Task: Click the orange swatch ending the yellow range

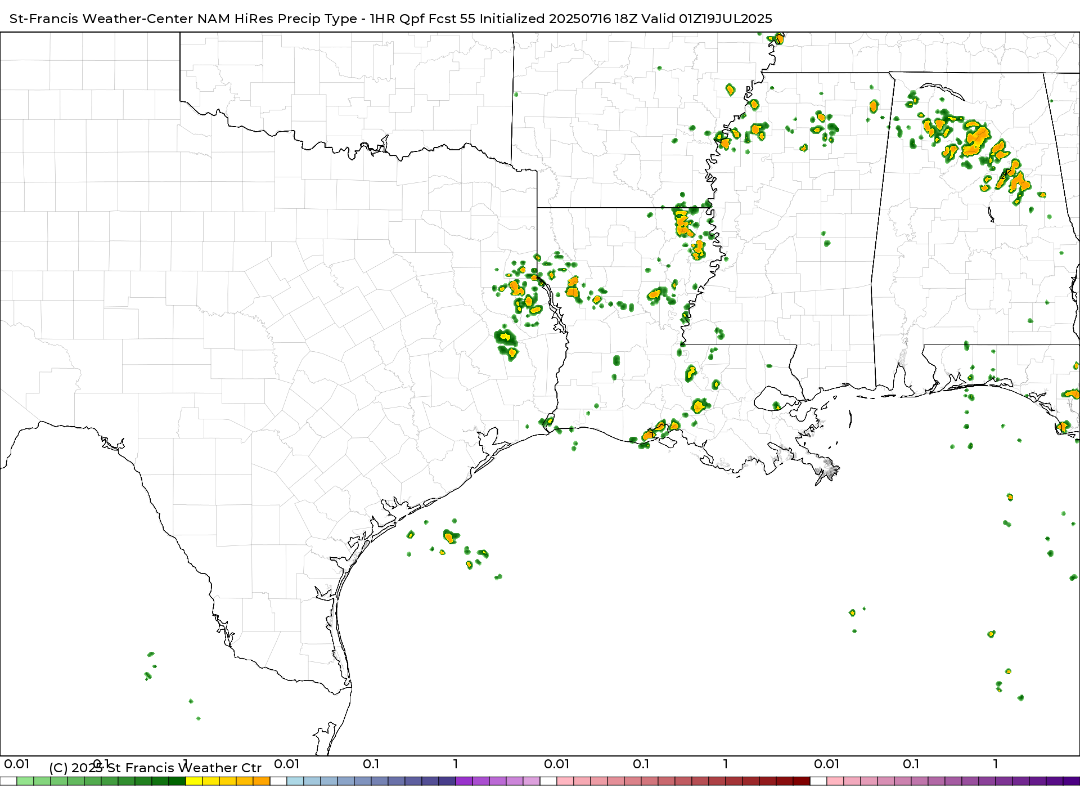Action: (262, 781)
